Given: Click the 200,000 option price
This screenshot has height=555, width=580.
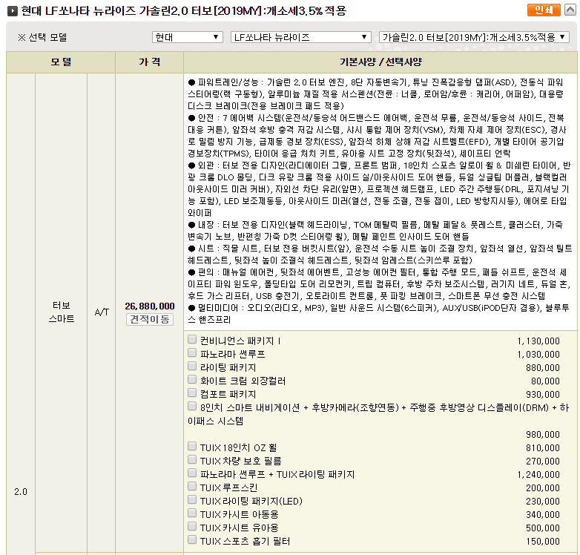Looking at the screenshot, I should coord(543,487).
